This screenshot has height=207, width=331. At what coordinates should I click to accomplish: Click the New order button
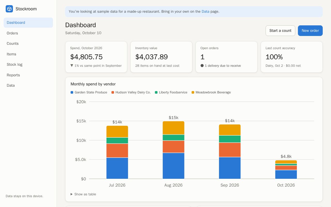[x=310, y=31]
